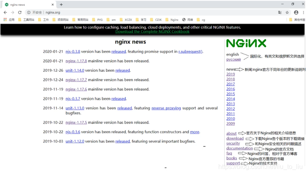Screen dimensions: 306x174
Task: Open the r.subrequest() link
Action: click(x=190, y=52)
